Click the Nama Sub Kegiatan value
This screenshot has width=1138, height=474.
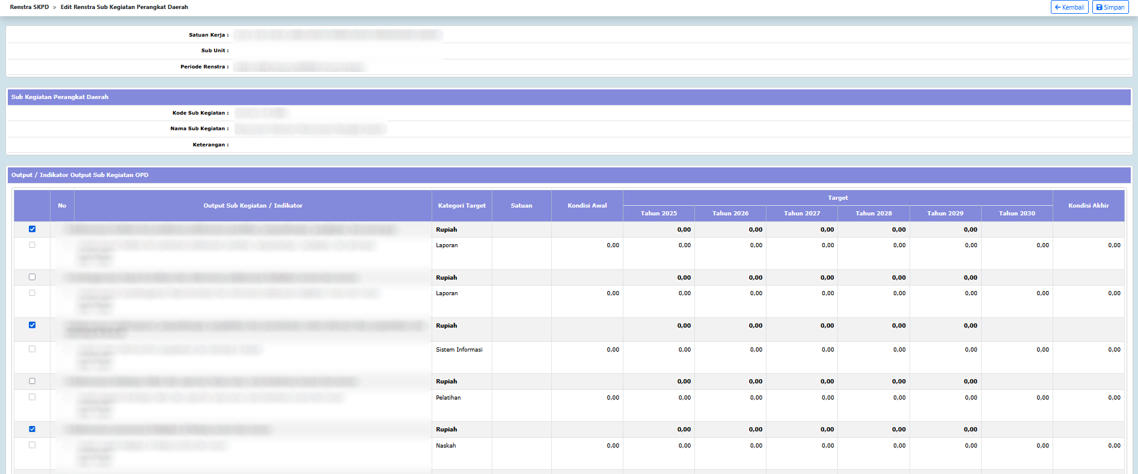310,128
